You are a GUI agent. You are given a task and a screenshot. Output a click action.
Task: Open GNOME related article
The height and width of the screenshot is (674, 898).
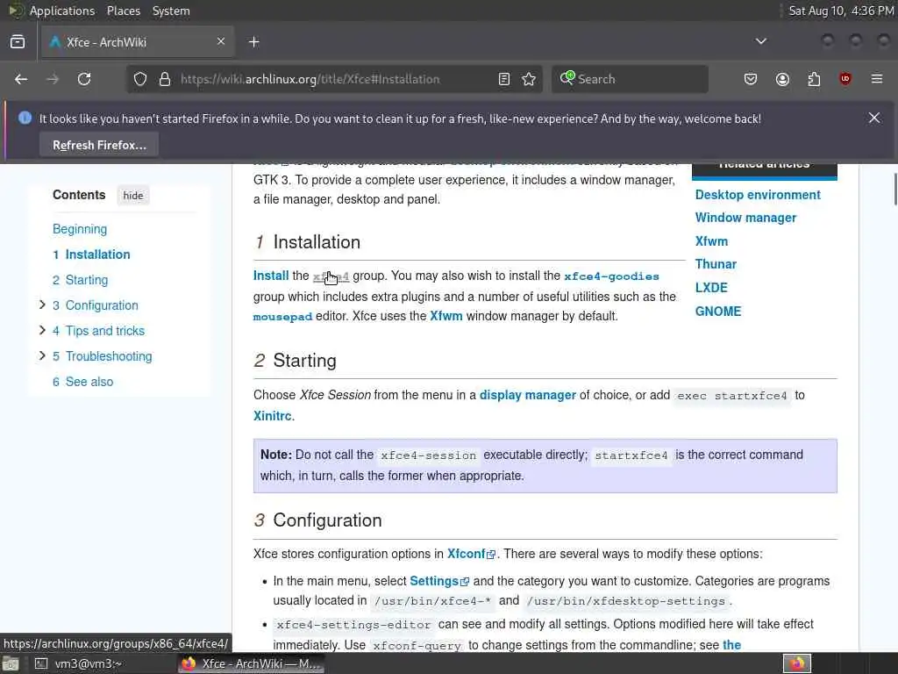718,312
